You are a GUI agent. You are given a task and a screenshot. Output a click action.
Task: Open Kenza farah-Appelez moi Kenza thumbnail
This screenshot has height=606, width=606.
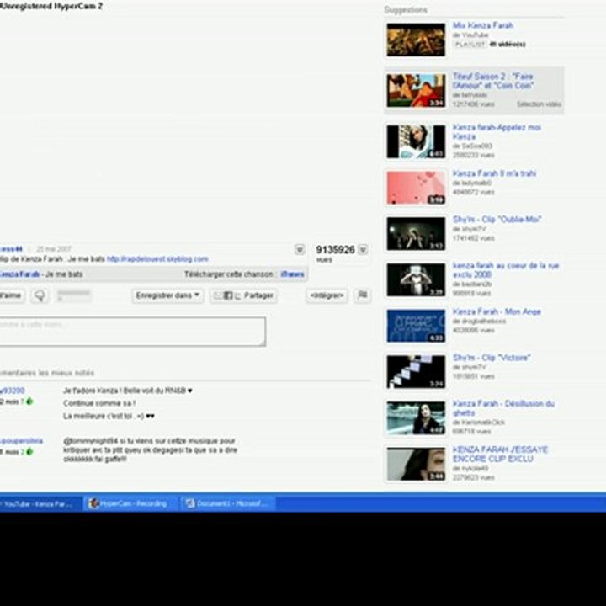pyautogui.click(x=416, y=141)
